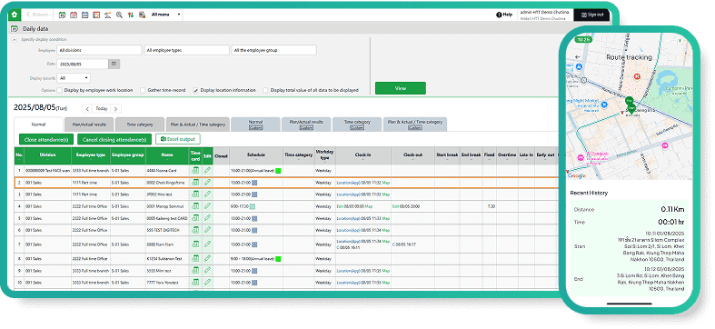The width and height of the screenshot is (715, 329).
Task: Open time card for 0002 Choti Kingoftime
Action: coord(195,182)
